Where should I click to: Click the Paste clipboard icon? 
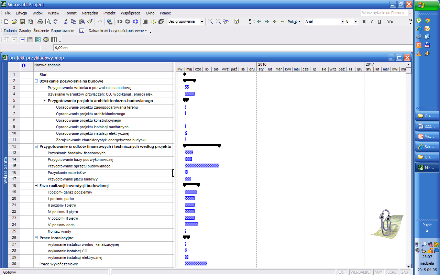(x=82, y=22)
